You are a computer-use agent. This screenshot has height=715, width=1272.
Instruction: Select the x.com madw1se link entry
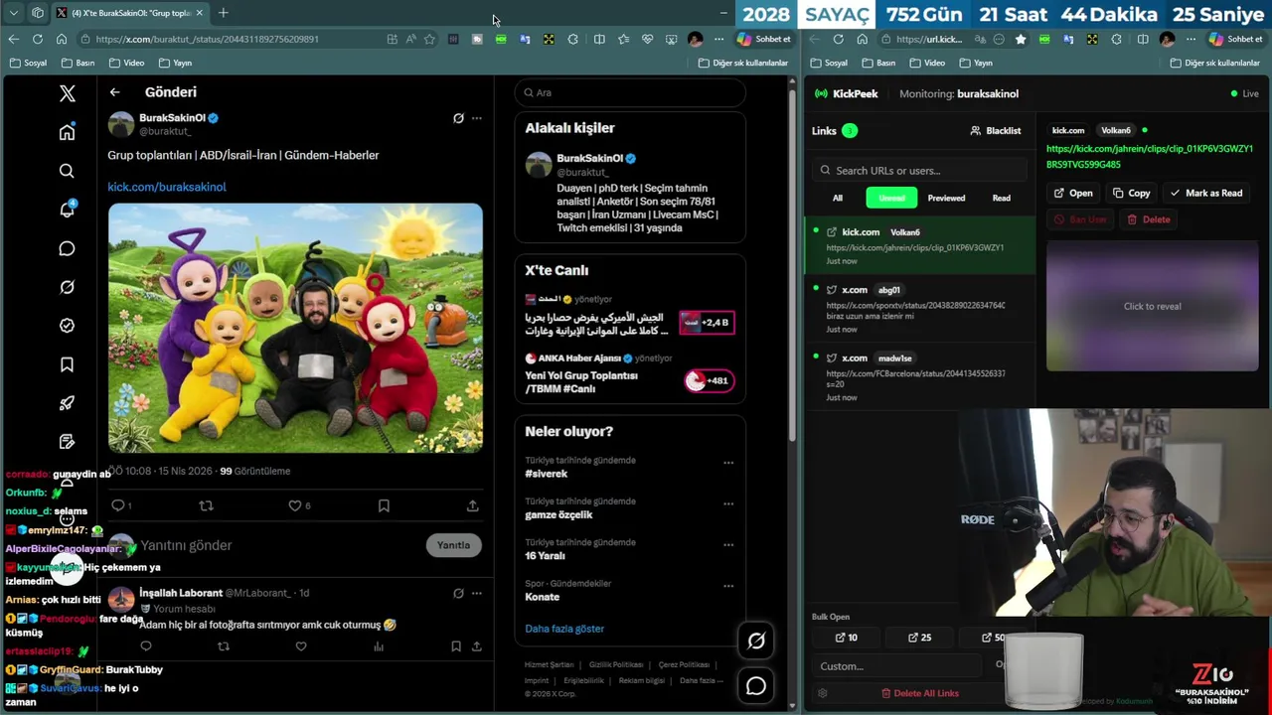coord(920,376)
